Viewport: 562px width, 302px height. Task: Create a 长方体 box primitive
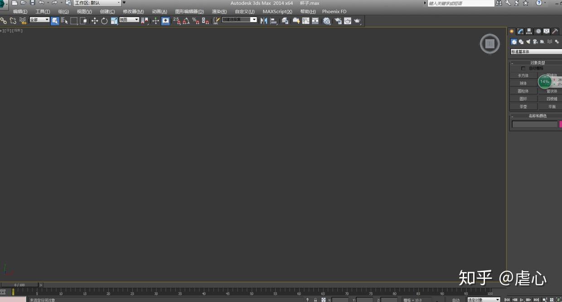(523, 76)
